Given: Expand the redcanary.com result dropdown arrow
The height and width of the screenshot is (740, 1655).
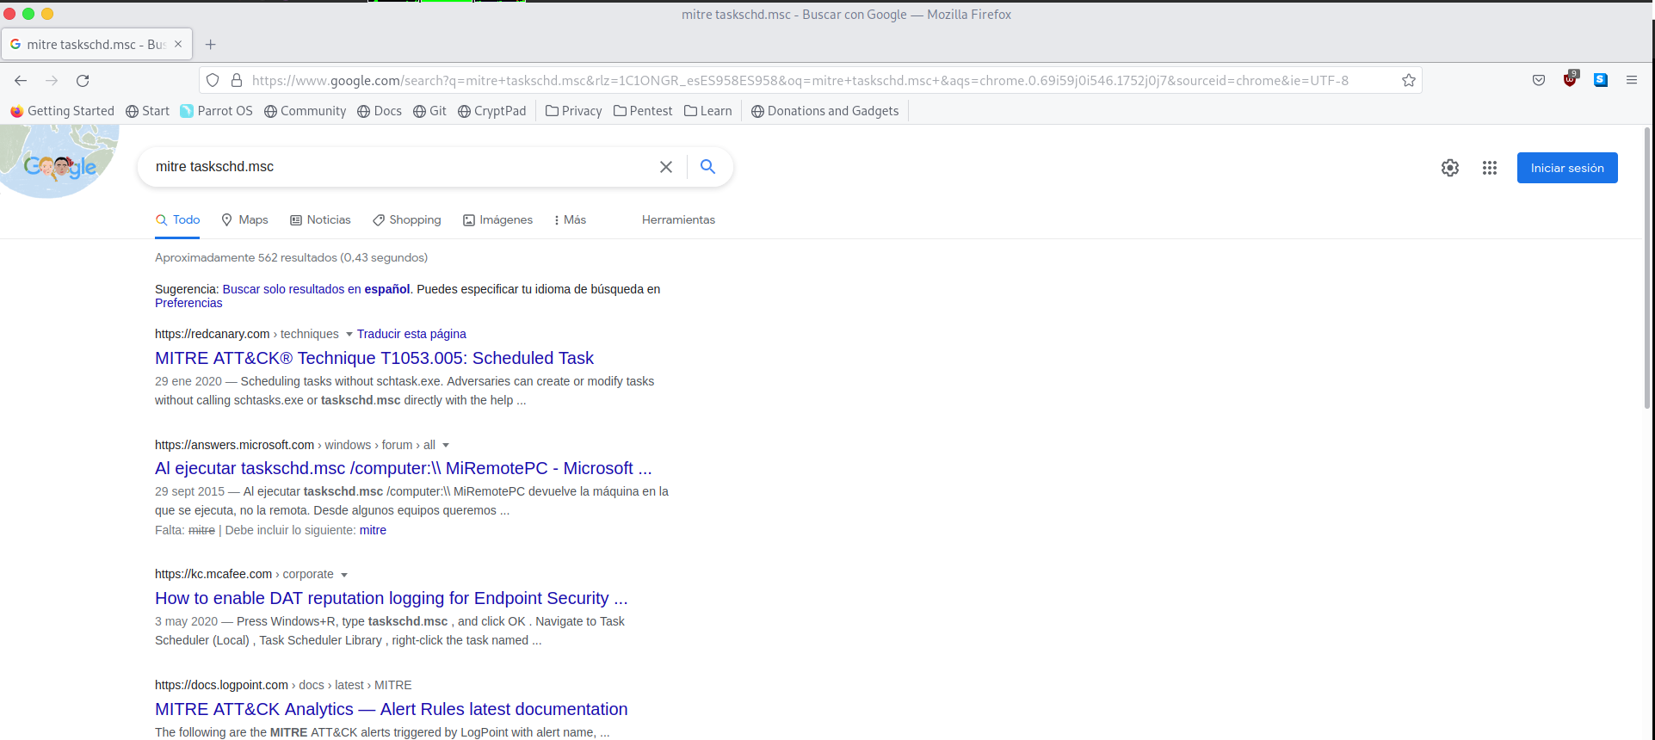Looking at the screenshot, I should (349, 334).
